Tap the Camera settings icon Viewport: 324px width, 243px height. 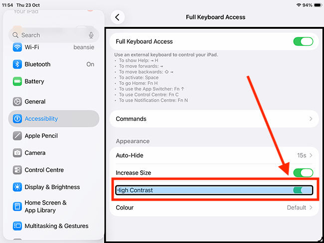17,153
